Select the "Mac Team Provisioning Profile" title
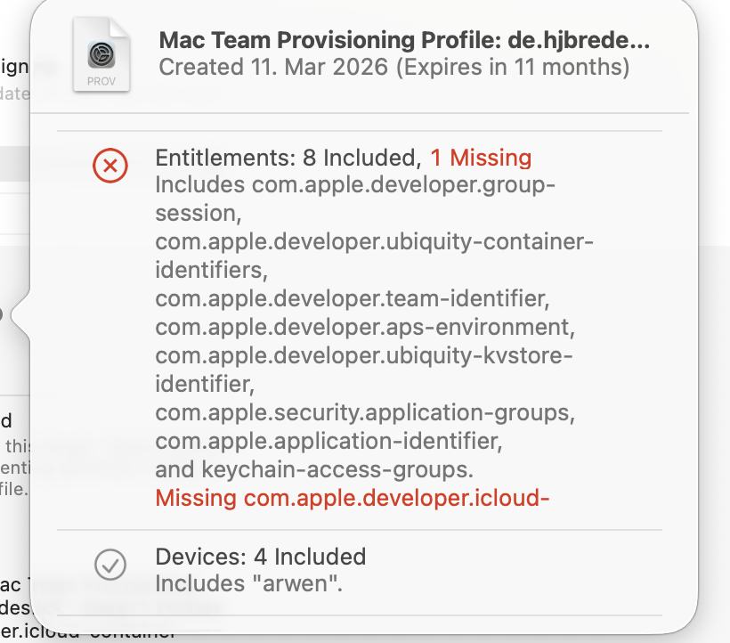The image size is (730, 643). click(403, 41)
